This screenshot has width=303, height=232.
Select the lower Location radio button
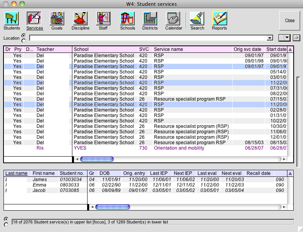point(23,40)
